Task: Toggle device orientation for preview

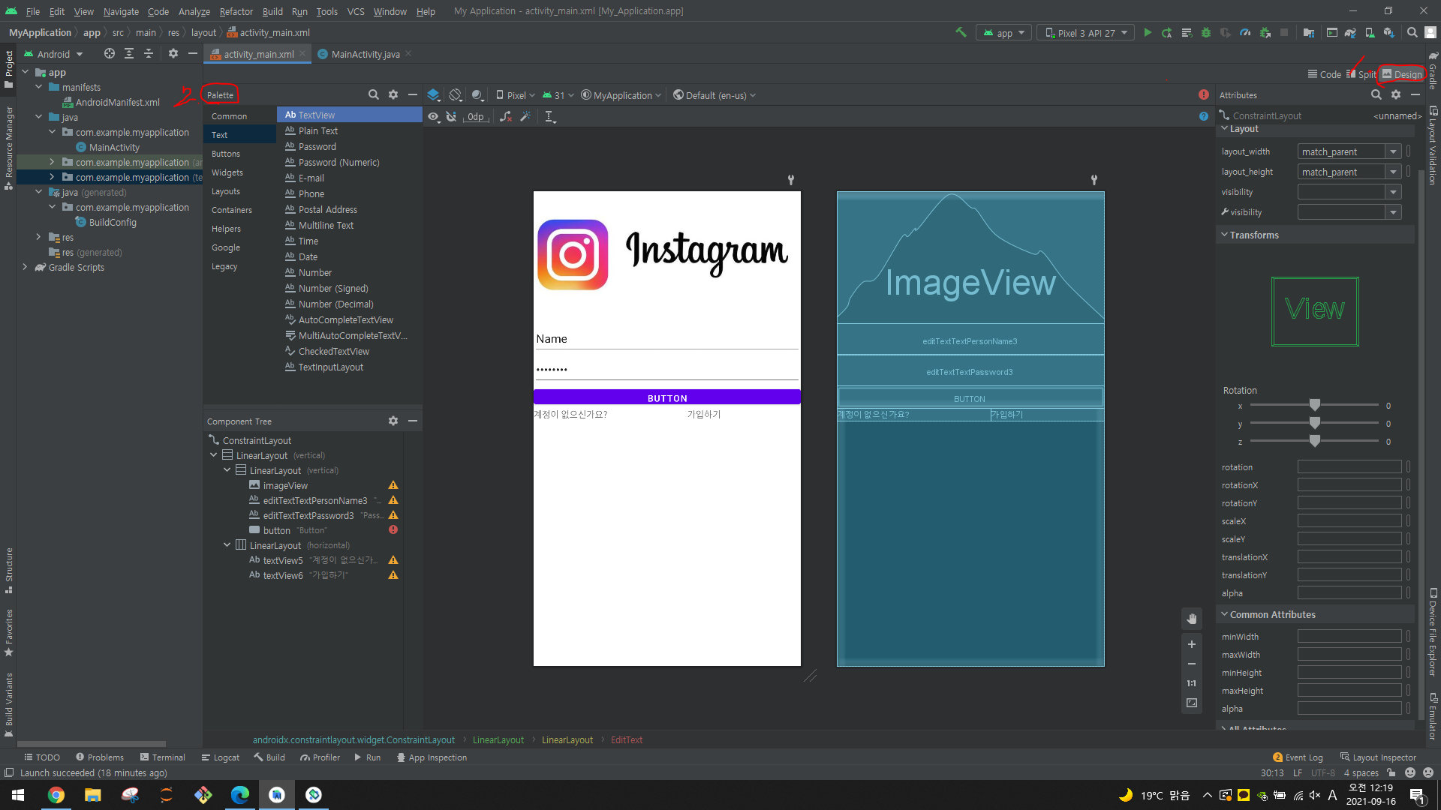Action: [x=455, y=95]
